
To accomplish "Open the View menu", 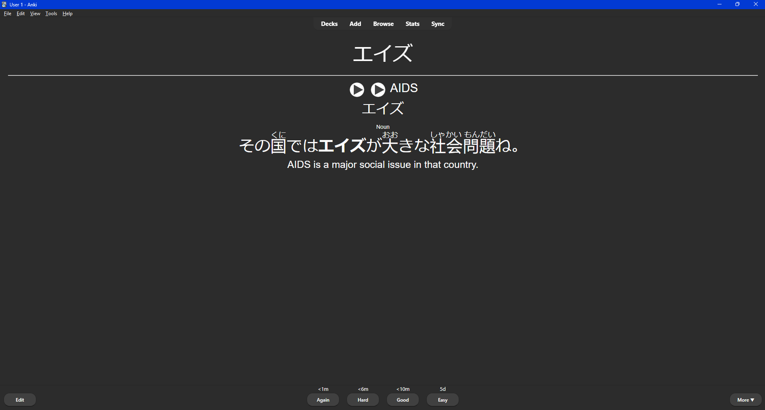I will coord(35,14).
